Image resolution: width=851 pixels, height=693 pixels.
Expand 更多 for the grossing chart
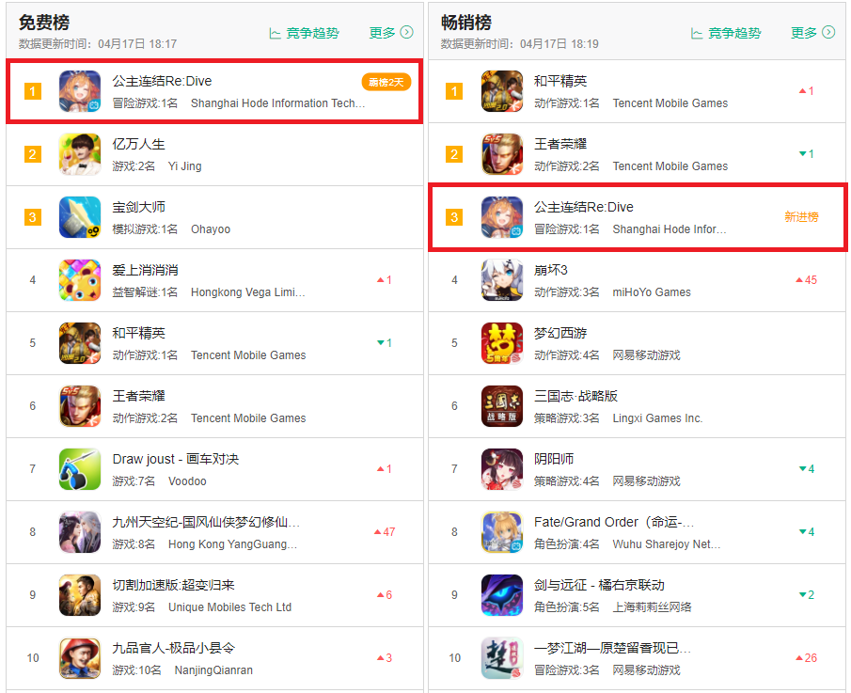[812, 33]
